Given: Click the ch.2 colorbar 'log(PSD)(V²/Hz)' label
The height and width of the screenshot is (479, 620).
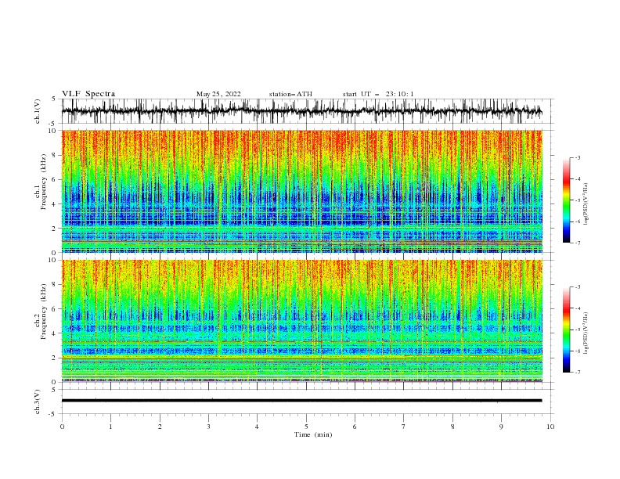Looking at the screenshot, I should point(586,333).
